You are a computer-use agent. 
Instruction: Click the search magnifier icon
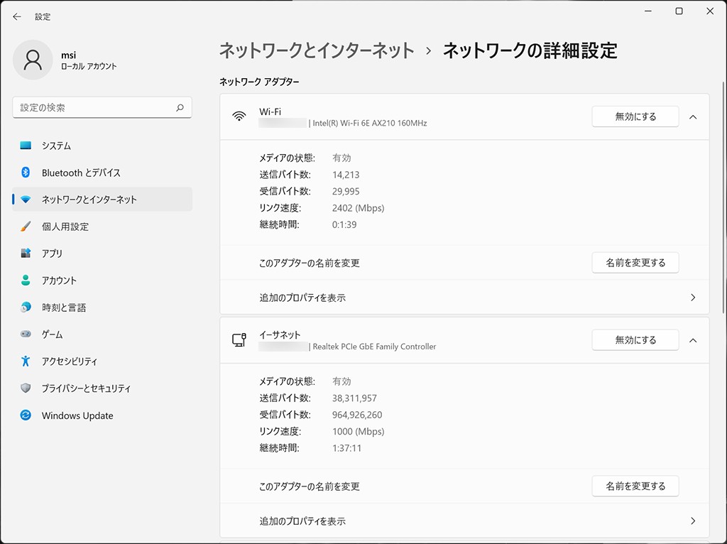180,108
